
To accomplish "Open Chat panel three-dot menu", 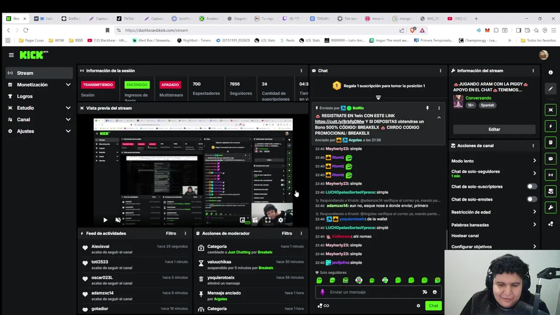I will coord(441,70).
